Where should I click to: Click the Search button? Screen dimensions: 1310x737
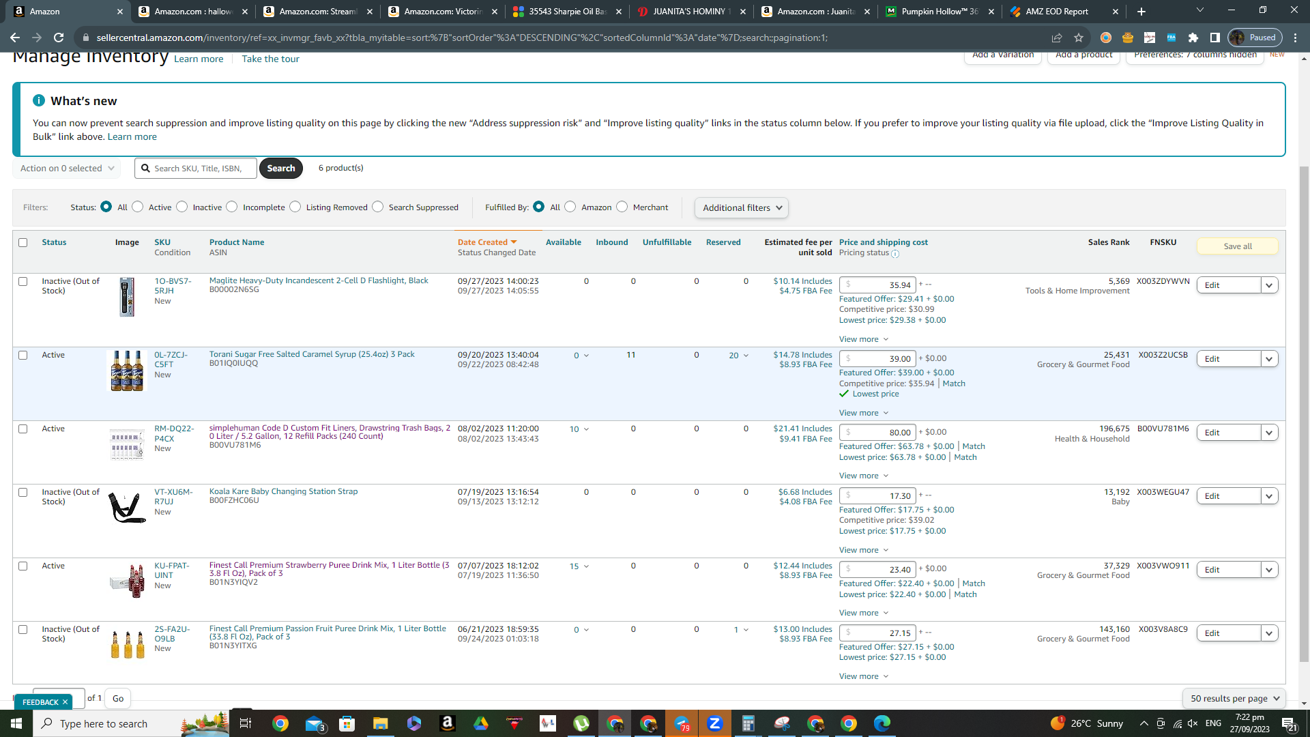click(281, 168)
